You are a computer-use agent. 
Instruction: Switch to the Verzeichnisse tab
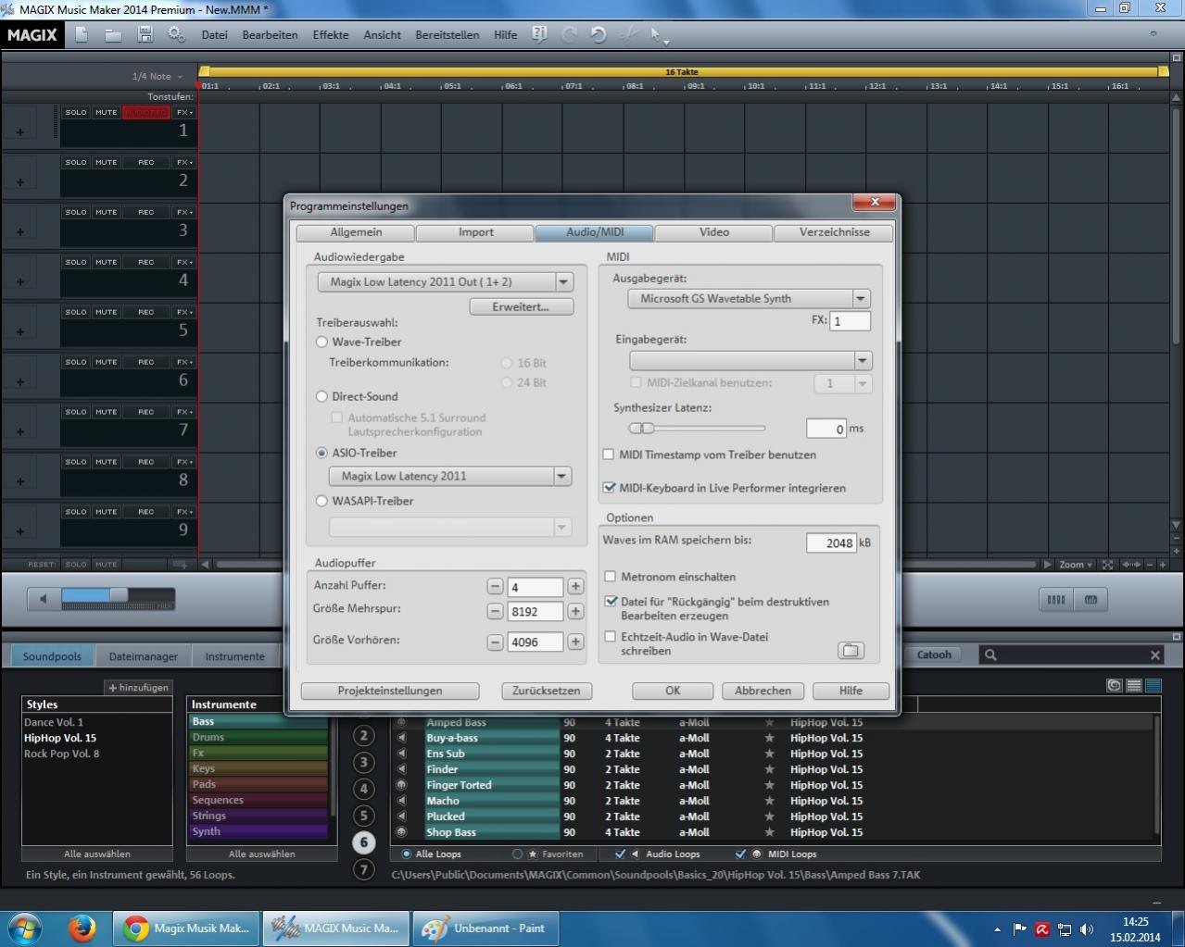(x=834, y=232)
